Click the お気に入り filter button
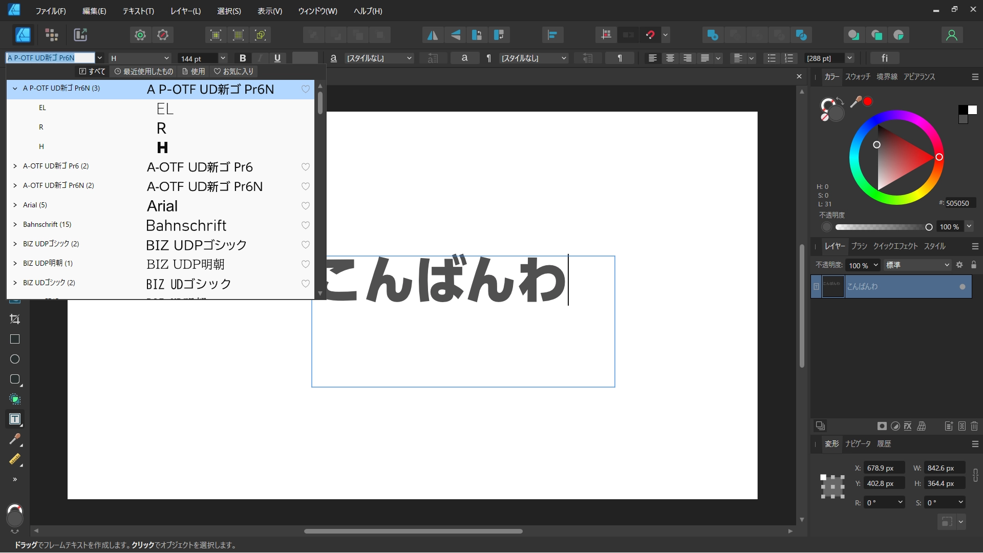 coord(233,72)
